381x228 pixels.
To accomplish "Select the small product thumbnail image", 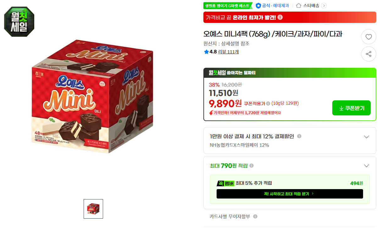I will point(93,209).
